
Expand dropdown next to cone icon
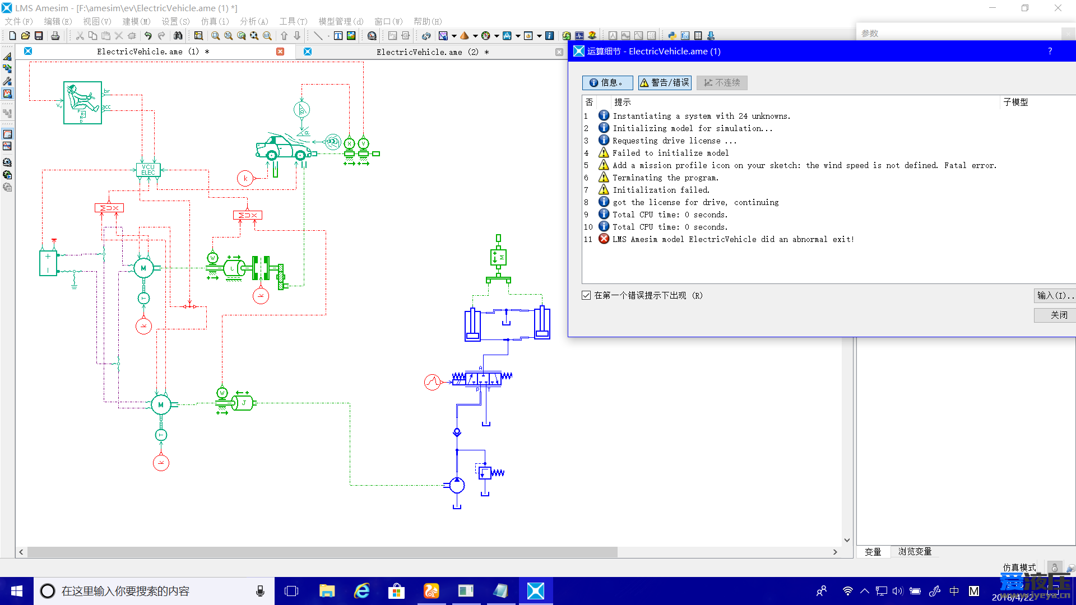click(475, 36)
